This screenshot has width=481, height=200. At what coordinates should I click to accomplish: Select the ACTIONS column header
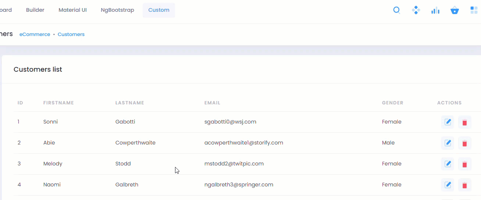pyautogui.click(x=449, y=103)
